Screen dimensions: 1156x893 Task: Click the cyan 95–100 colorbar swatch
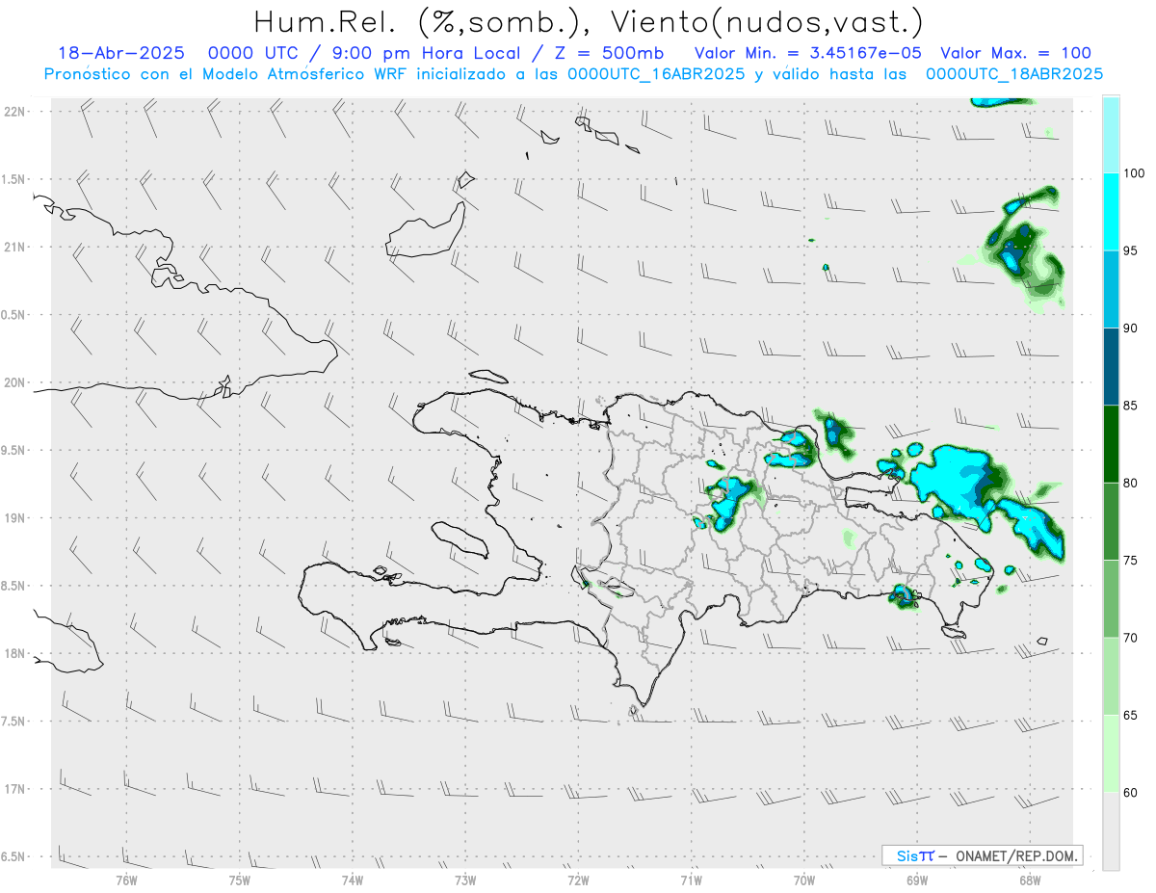[x=1111, y=212]
